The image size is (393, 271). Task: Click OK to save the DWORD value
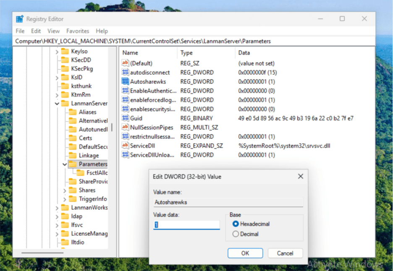tap(245, 253)
